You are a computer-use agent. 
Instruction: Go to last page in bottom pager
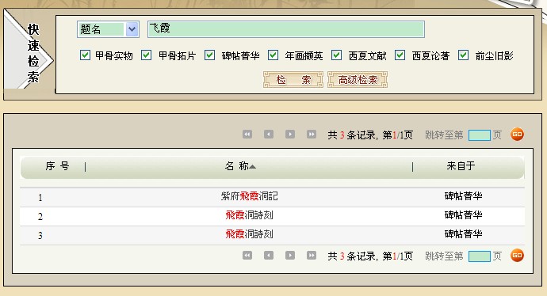[x=312, y=256]
